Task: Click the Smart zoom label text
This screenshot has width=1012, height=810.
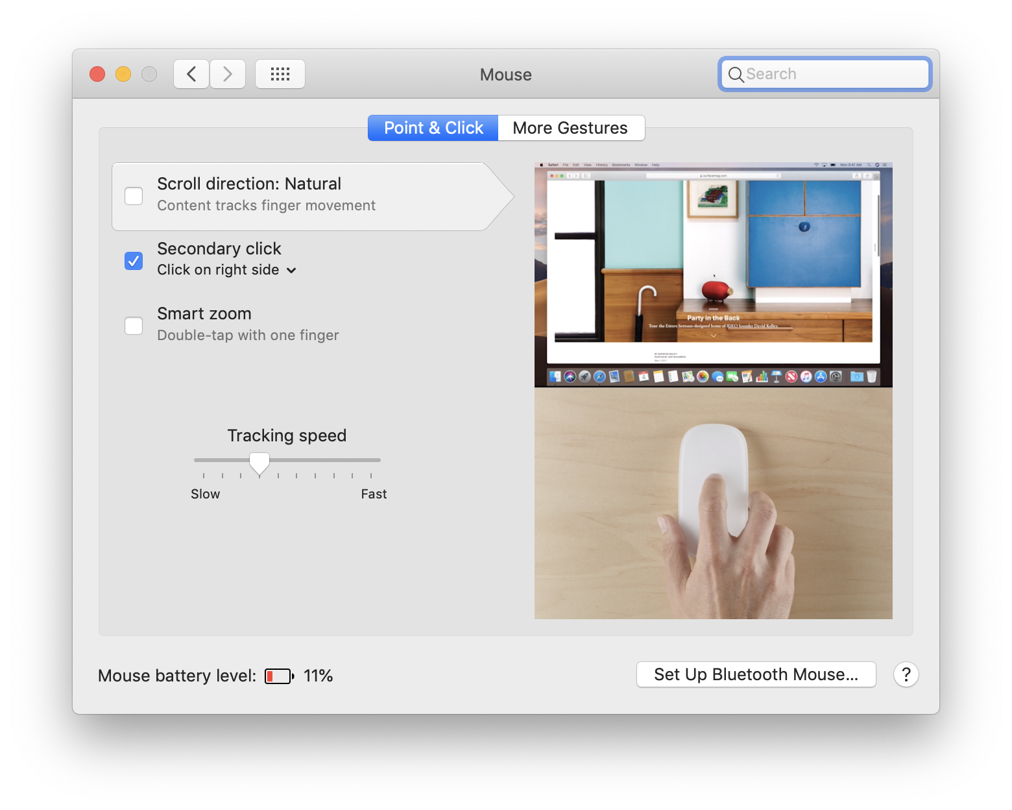Action: (x=204, y=313)
